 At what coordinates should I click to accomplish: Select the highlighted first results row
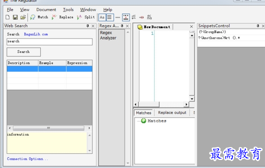pos(49,69)
